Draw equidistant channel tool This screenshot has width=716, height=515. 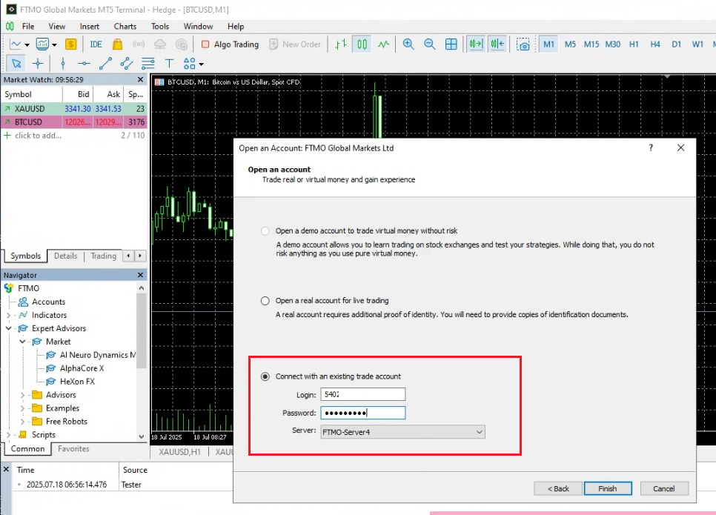127,64
